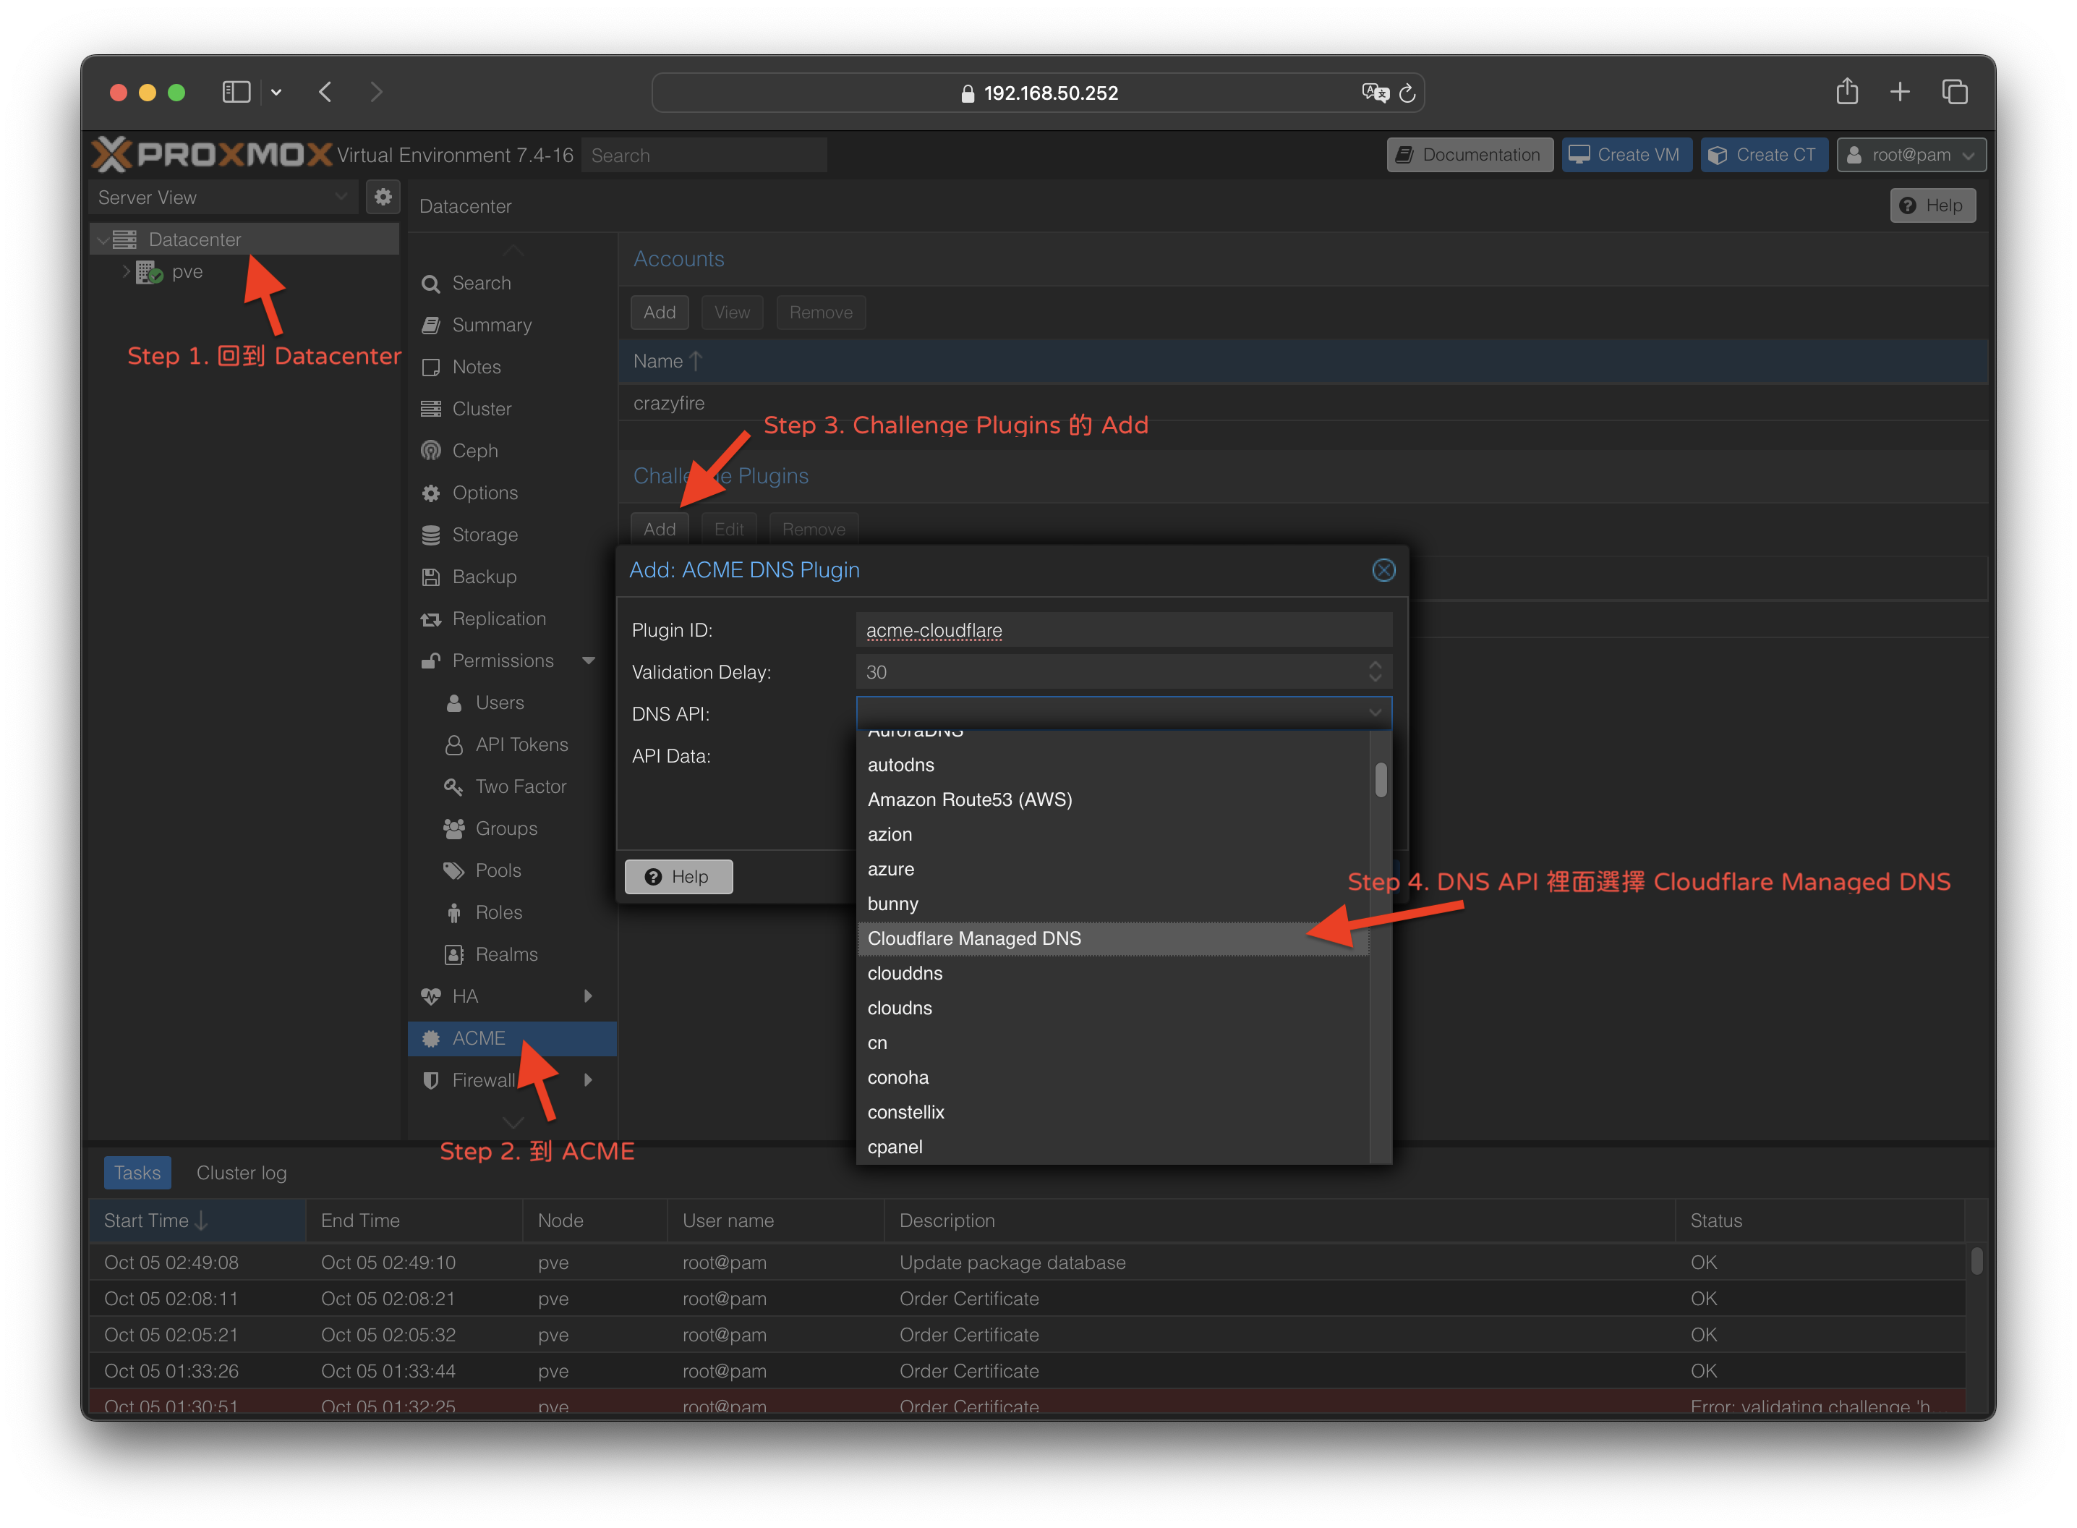Image resolution: width=2077 pixels, height=1528 pixels.
Task: Close the ACME DNS Plugin dialog
Action: [x=1383, y=570]
